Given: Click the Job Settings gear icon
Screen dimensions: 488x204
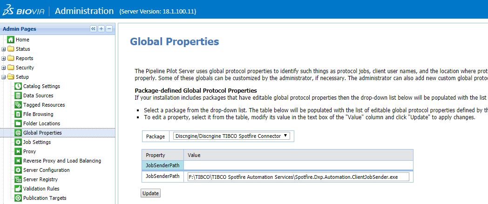Looking at the screenshot, I should tap(18, 142).
